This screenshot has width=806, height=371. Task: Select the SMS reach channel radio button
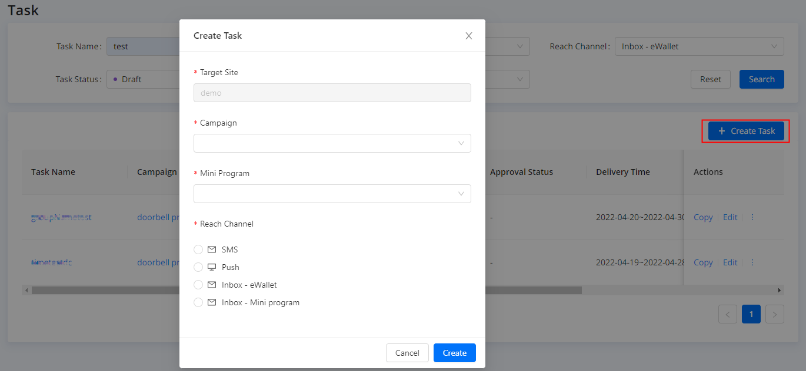[x=198, y=249]
